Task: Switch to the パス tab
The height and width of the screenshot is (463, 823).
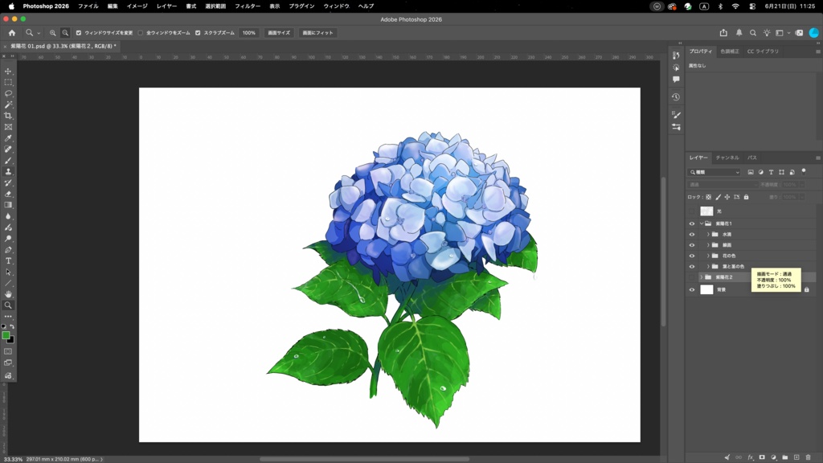Action: (752, 158)
